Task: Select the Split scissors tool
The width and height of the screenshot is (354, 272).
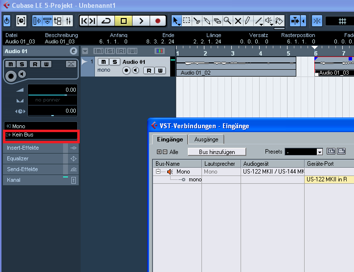Action: coord(197,21)
